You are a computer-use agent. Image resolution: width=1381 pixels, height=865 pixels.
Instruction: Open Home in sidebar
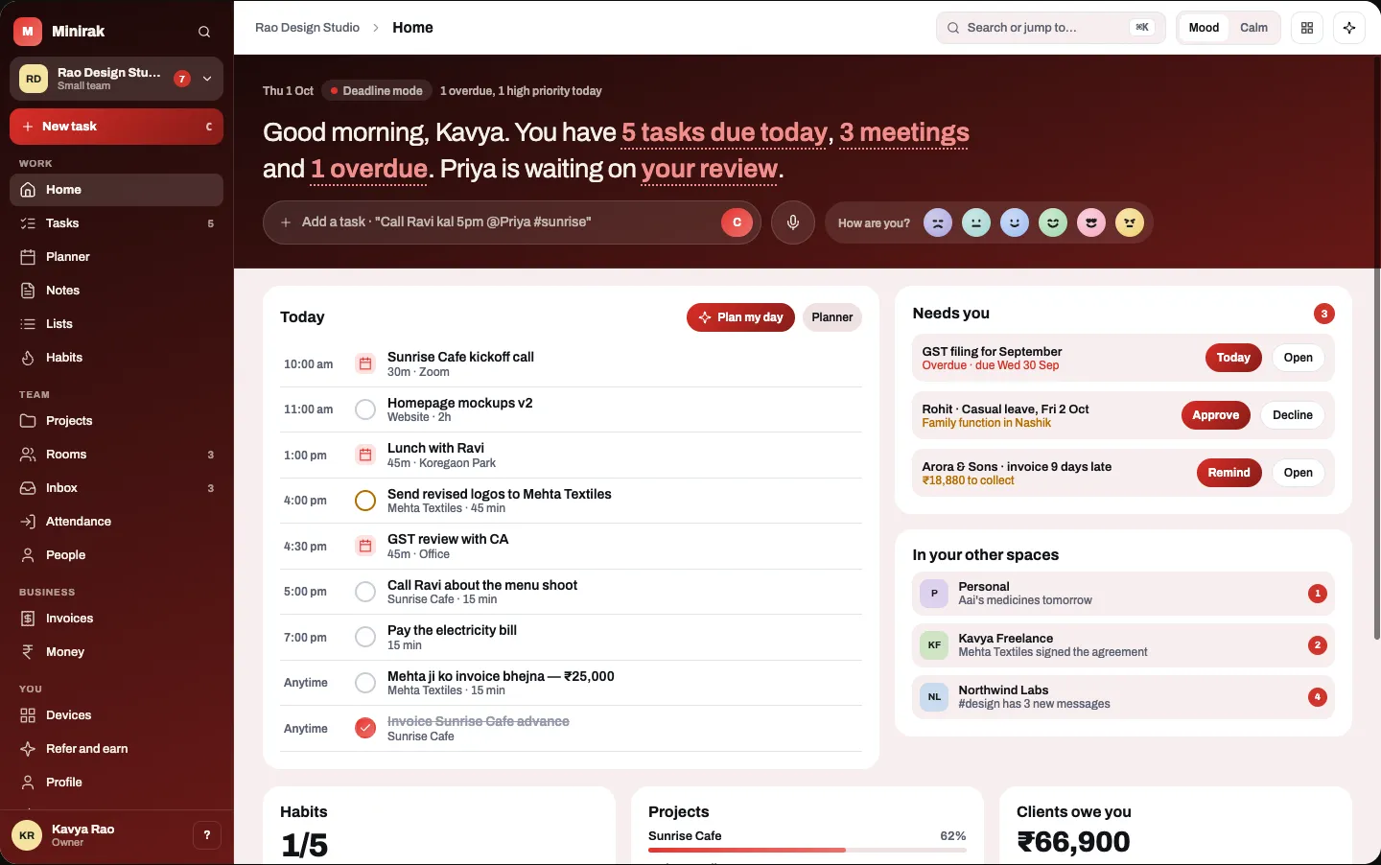coord(116,190)
